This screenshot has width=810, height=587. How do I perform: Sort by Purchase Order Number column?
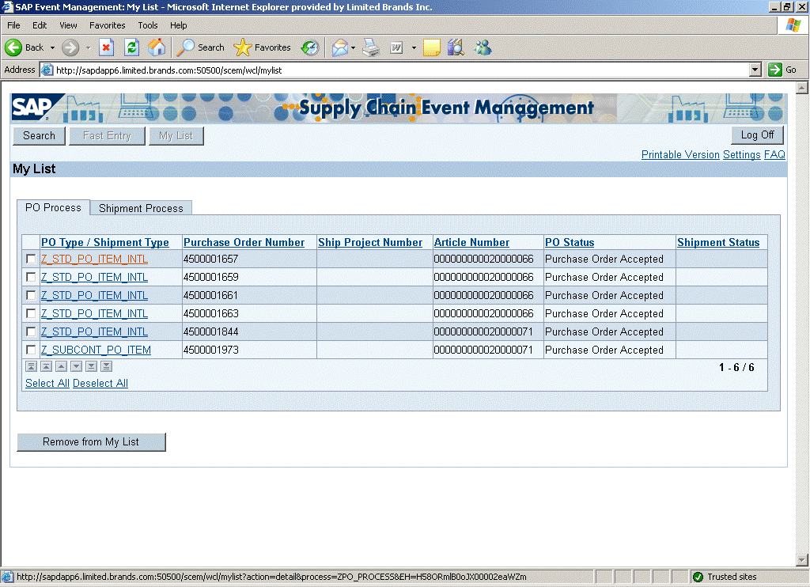click(244, 242)
